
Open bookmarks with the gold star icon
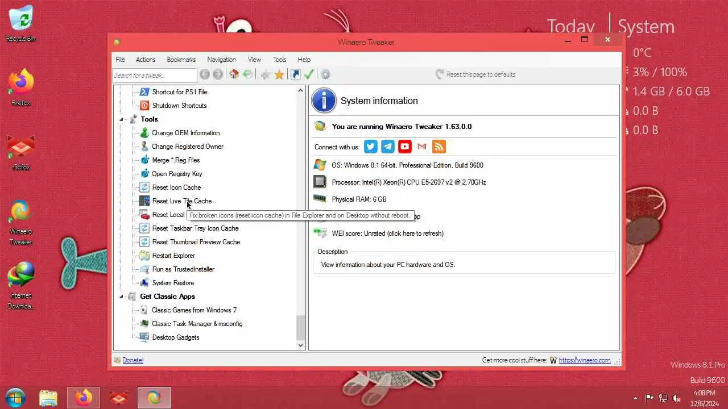tap(279, 74)
